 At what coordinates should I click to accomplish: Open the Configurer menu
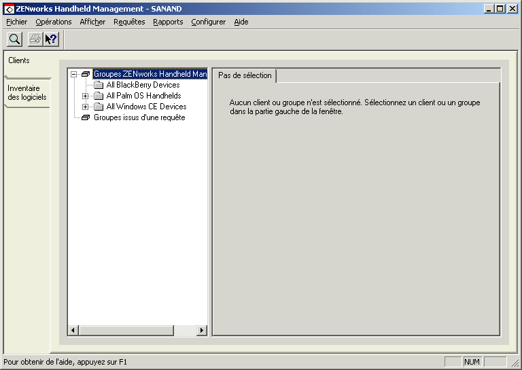209,22
